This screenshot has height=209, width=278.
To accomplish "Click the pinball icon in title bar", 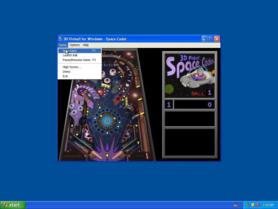I will point(60,39).
